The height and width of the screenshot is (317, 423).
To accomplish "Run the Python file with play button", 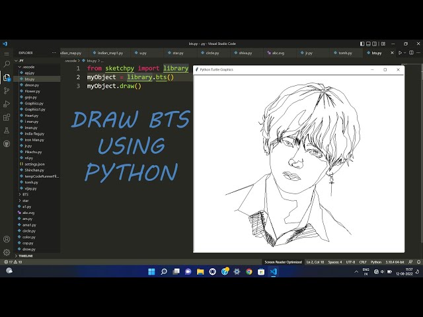I will (x=400, y=53).
